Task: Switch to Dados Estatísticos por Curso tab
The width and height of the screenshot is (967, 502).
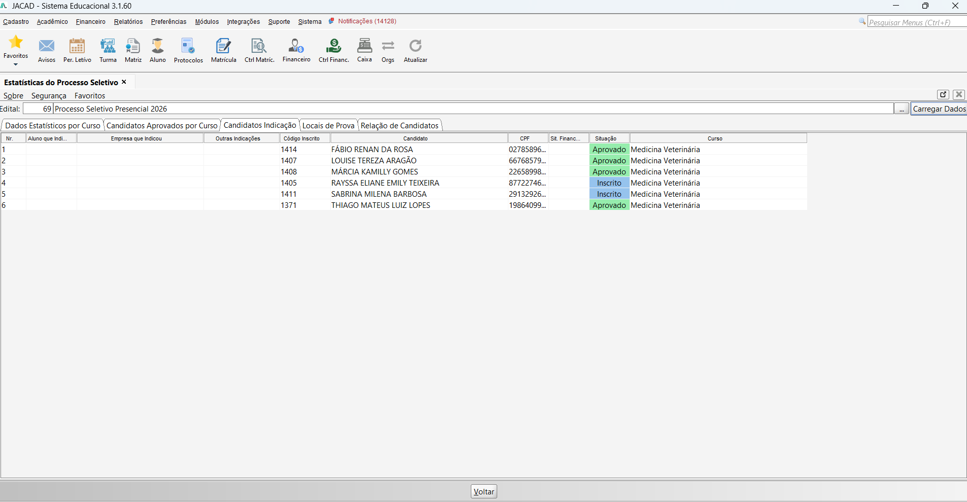Action: click(x=53, y=125)
